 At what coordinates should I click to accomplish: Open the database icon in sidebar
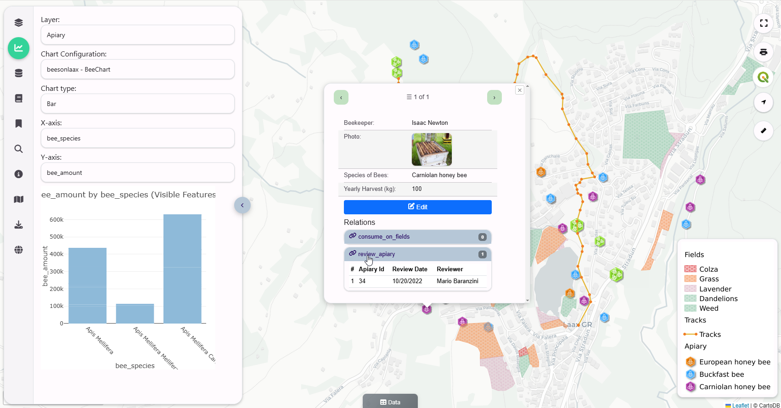coord(18,73)
